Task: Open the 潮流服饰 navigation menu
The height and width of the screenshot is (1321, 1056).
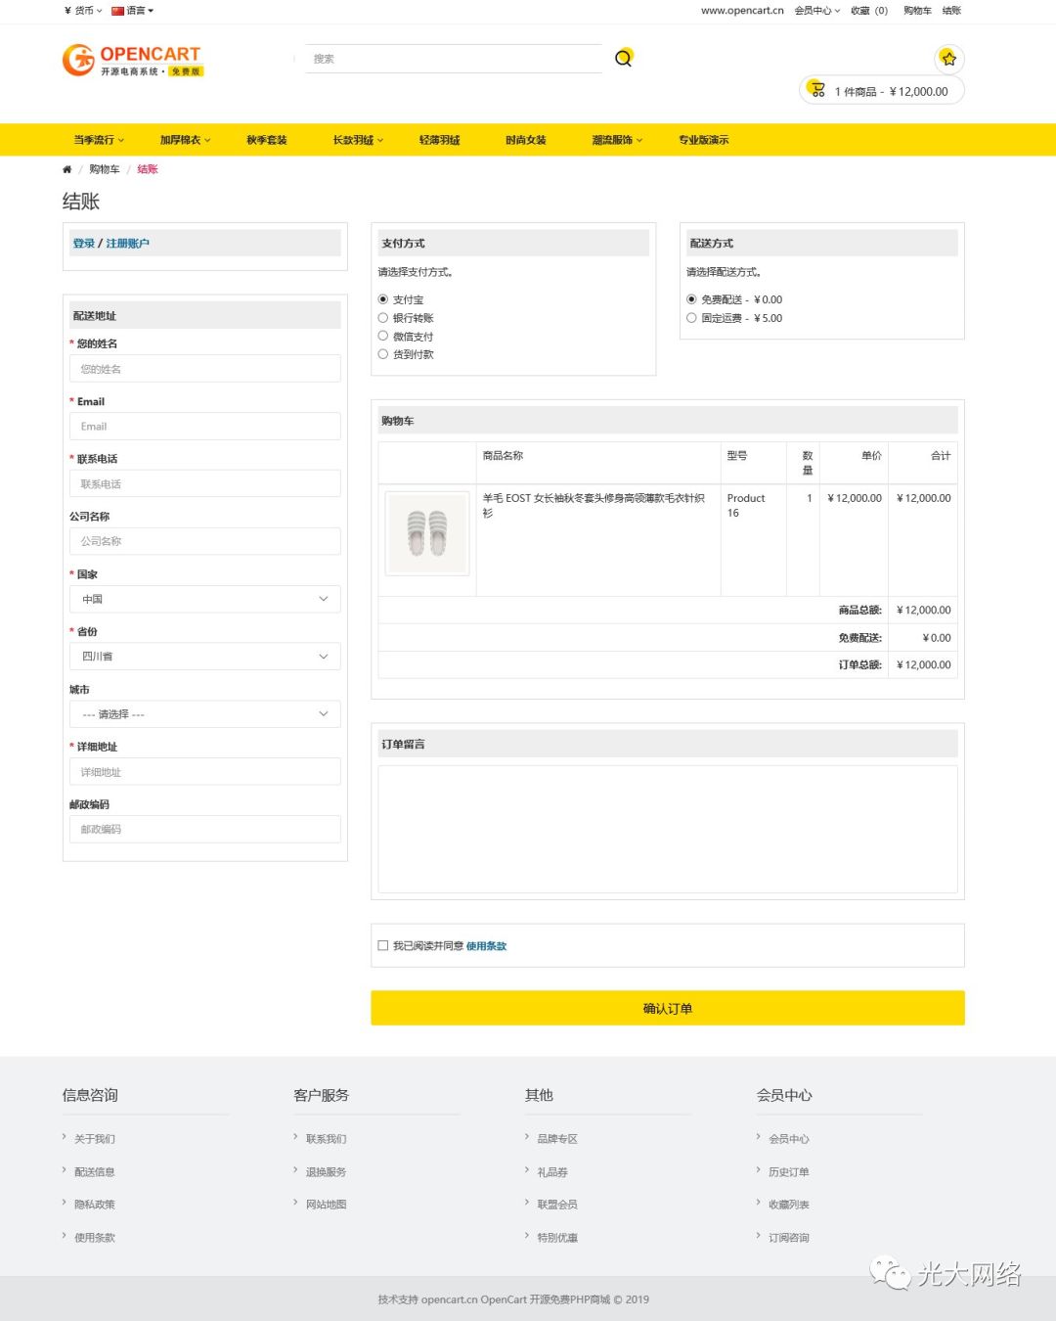Action: click(x=616, y=140)
